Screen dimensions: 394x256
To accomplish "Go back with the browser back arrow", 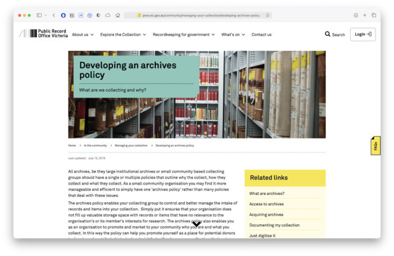I will click(x=54, y=15).
